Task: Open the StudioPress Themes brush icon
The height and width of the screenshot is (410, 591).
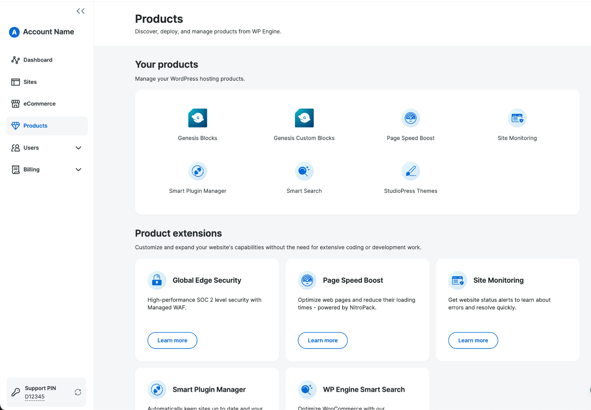Action: point(411,171)
